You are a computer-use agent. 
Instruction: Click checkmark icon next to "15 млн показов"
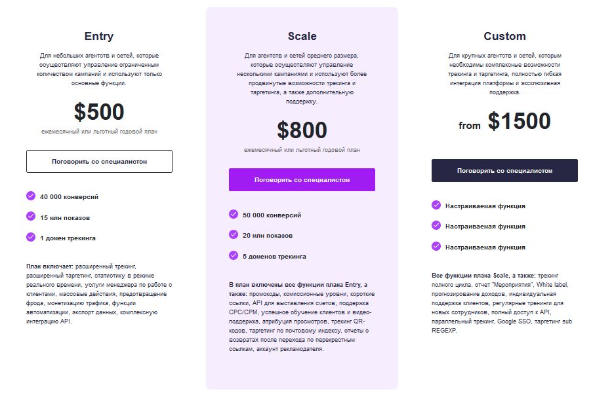pyautogui.click(x=31, y=217)
